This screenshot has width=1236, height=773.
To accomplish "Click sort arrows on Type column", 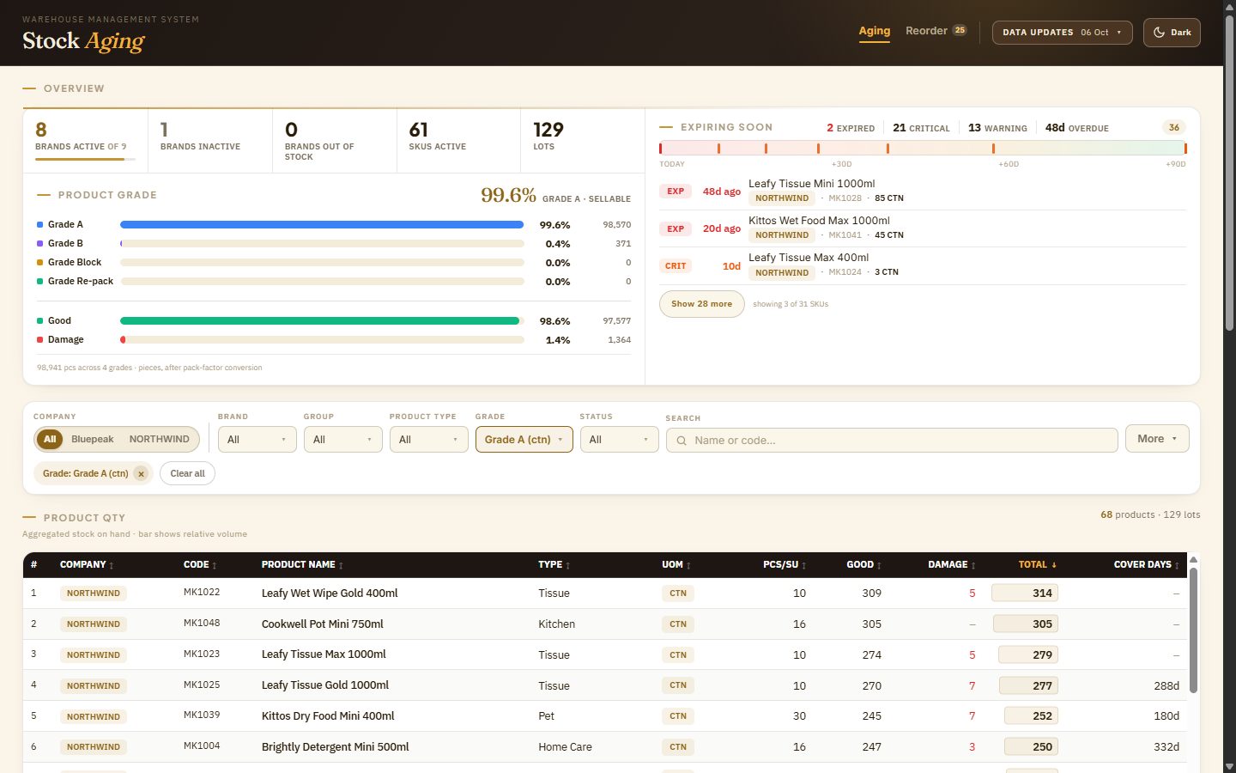I will 568,565.
